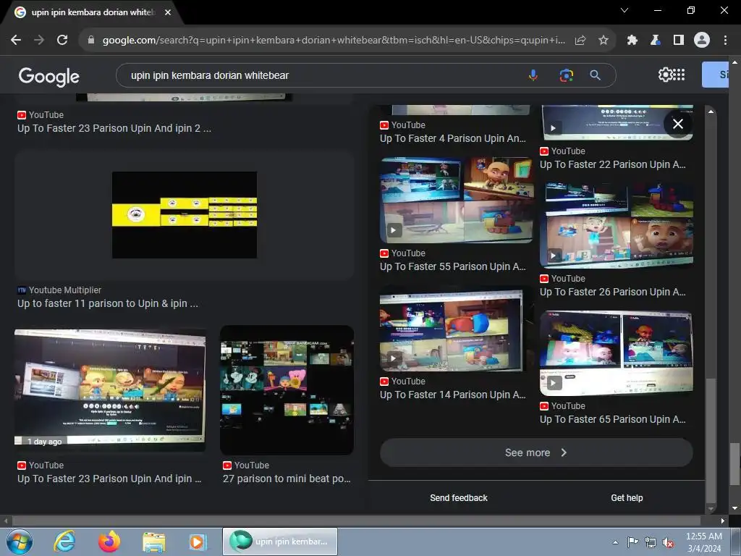The image size is (741, 556).
Task: Open Up To Faster 23 Parison top-left title
Action: point(114,129)
